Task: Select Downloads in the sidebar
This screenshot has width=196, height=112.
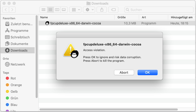Action: (17, 50)
